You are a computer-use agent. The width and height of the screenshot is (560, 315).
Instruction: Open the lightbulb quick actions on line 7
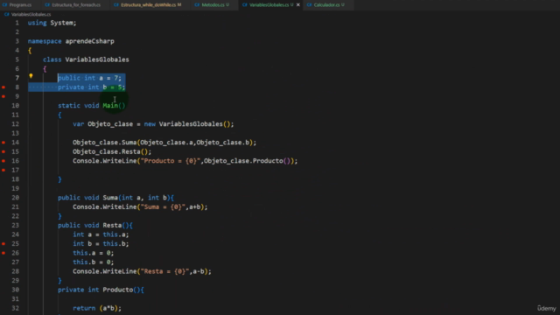tap(31, 76)
